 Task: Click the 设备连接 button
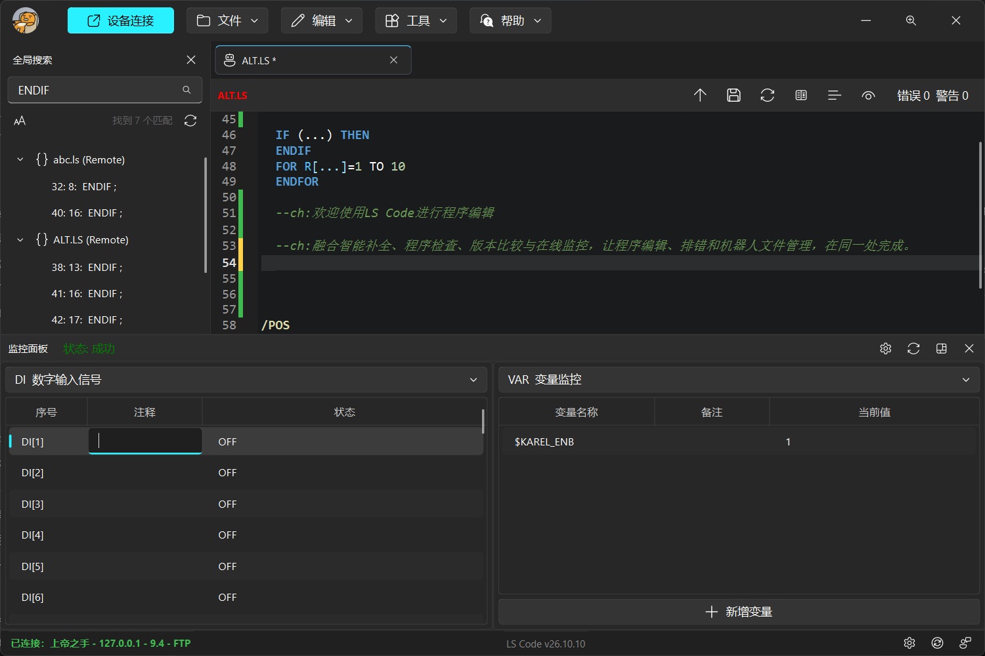pos(121,20)
